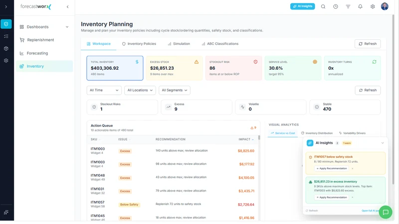Viewport: 399px width, 224px height.
Task: Collapse the sidebar with the chevron arrow
Action: (x=67, y=7)
